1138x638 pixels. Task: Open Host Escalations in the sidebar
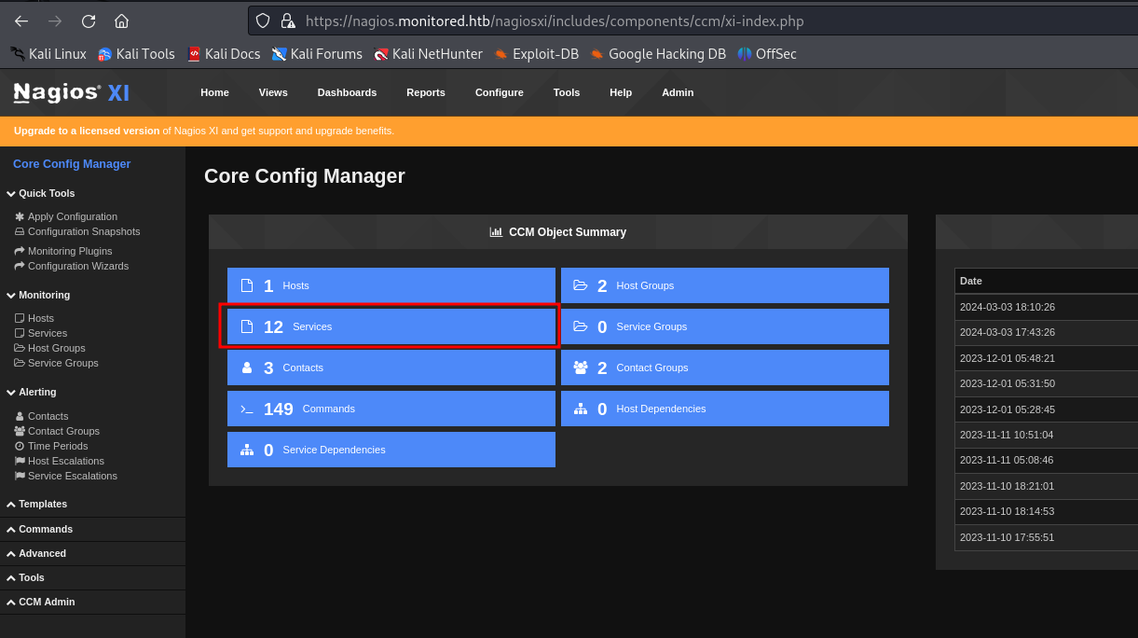point(60,461)
